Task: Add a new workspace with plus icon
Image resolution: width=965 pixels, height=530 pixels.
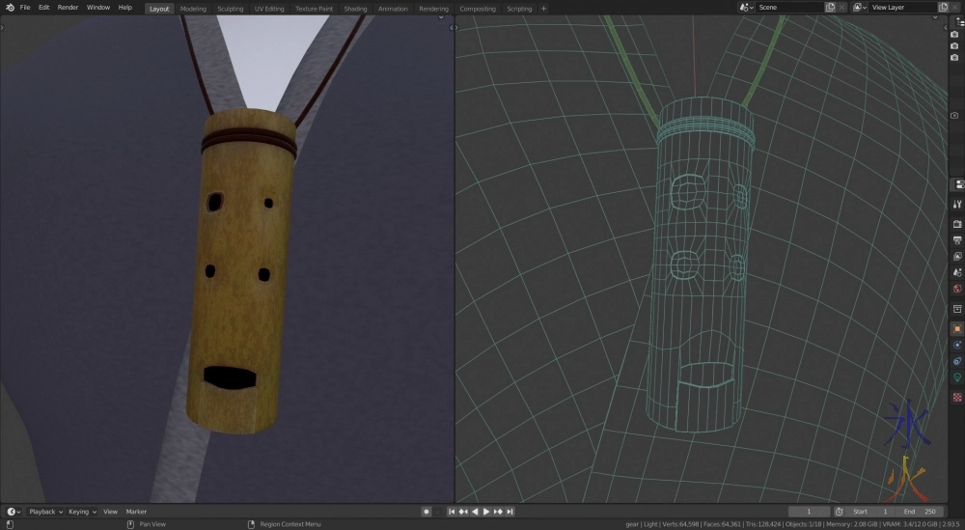Action: tap(543, 9)
